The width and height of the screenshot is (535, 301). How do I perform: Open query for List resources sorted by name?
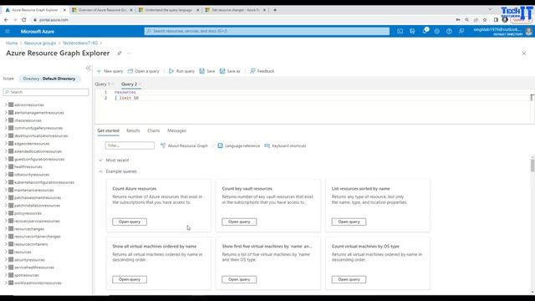point(349,222)
